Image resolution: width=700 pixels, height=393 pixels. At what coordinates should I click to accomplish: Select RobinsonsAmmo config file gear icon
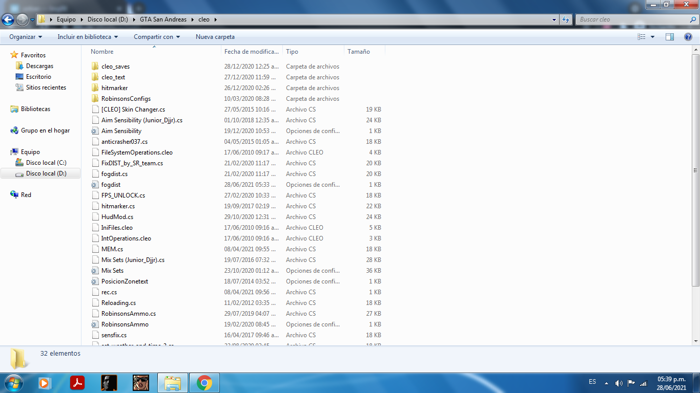click(95, 324)
